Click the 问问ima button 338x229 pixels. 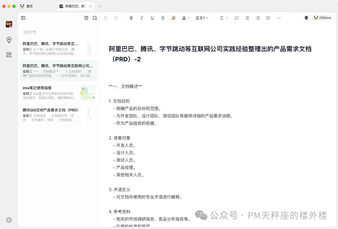point(322,18)
